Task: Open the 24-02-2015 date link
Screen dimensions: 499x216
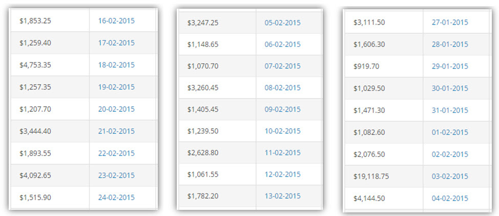Action: tap(116, 198)
